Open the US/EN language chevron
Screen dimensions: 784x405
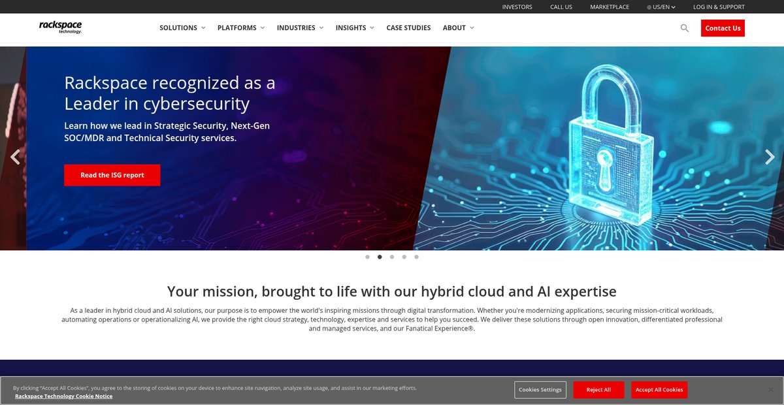(x=673, y=7)
